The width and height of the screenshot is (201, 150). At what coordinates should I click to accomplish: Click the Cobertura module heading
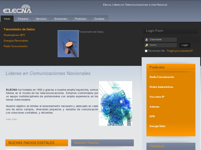point(157,146)
